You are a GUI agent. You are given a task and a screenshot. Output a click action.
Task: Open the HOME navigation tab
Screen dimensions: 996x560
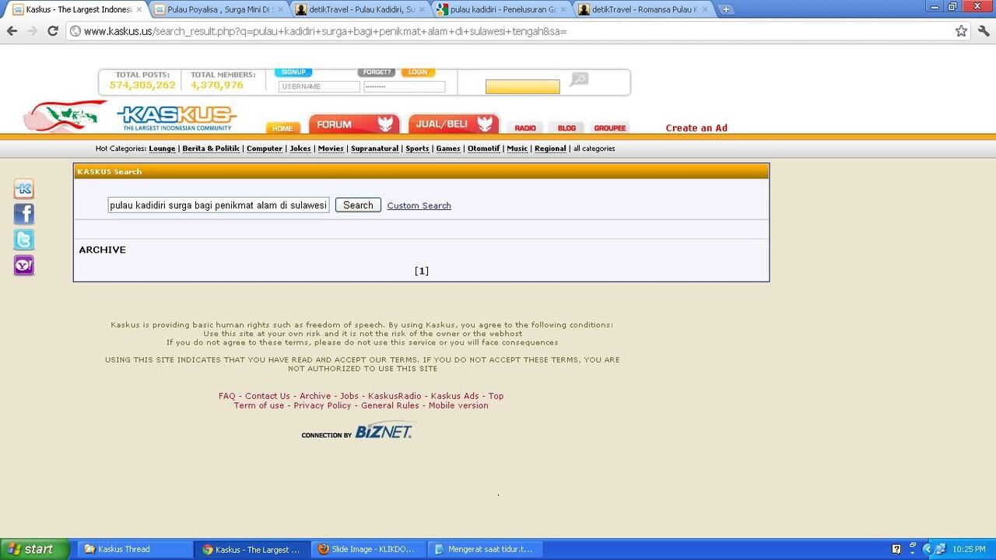(282, 128)
